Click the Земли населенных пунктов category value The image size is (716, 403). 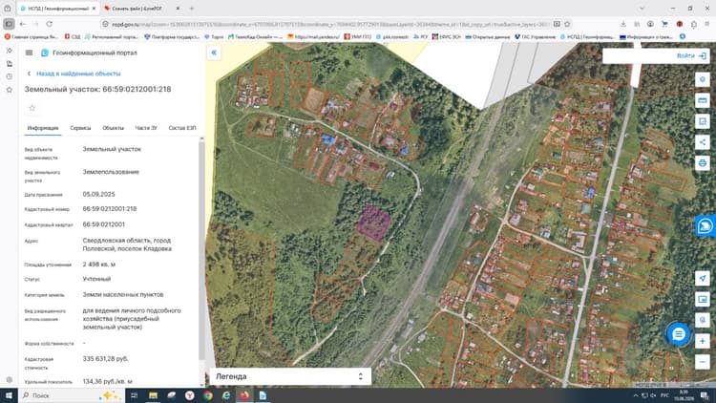[123, 295]
